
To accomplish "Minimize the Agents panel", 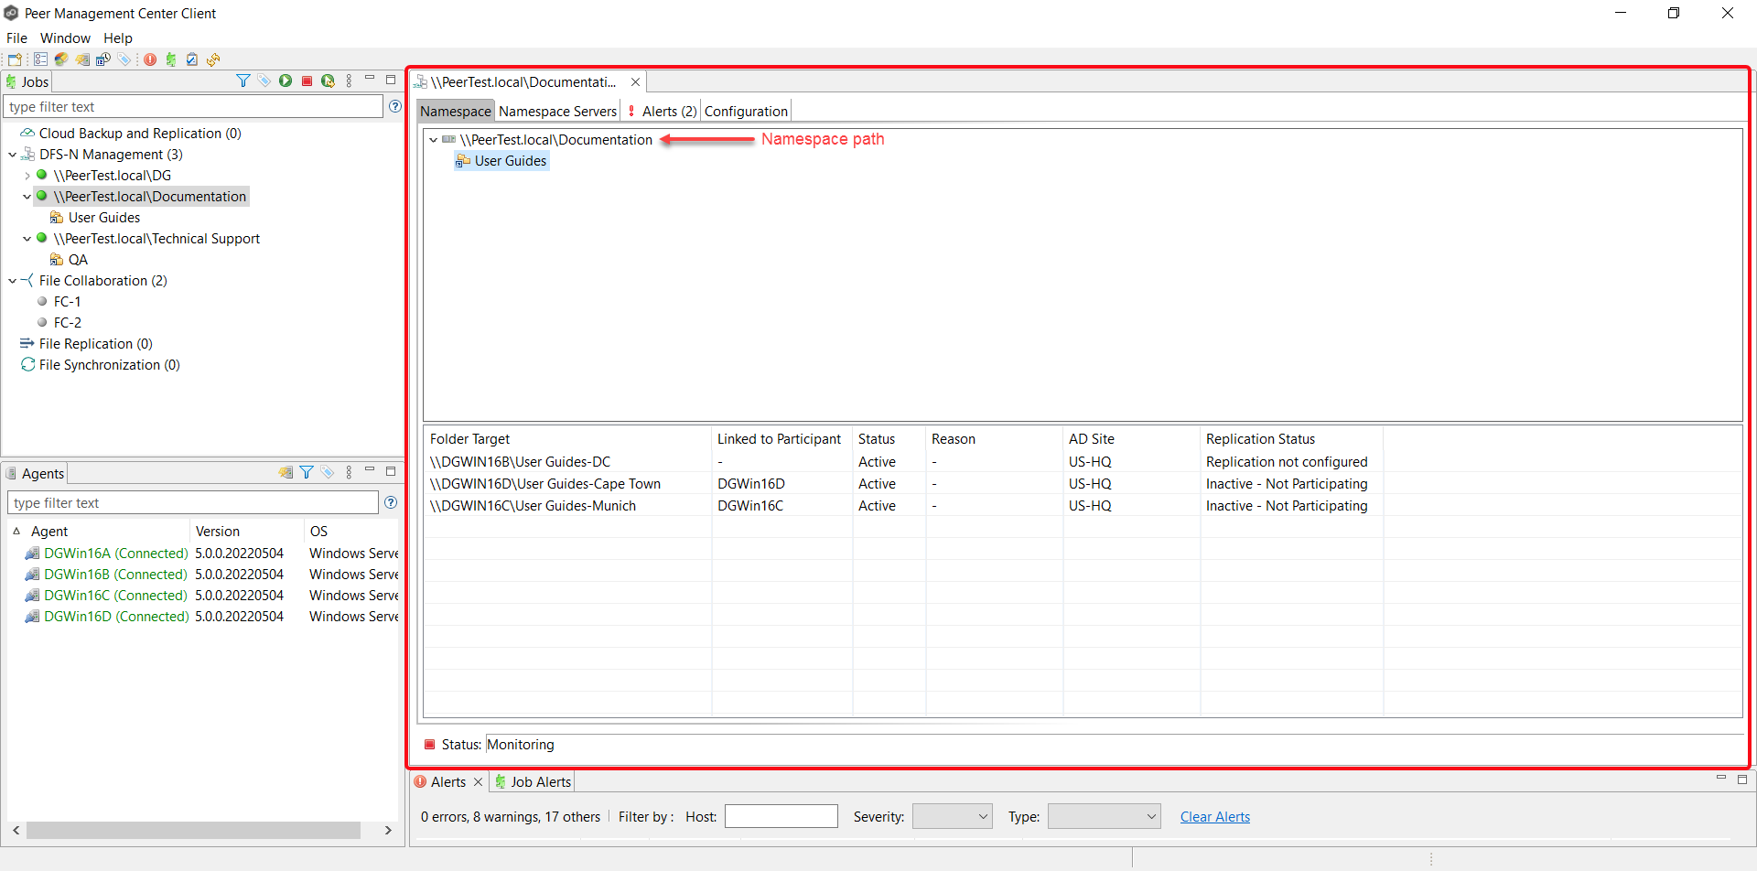I will click(x=370, y=471).
